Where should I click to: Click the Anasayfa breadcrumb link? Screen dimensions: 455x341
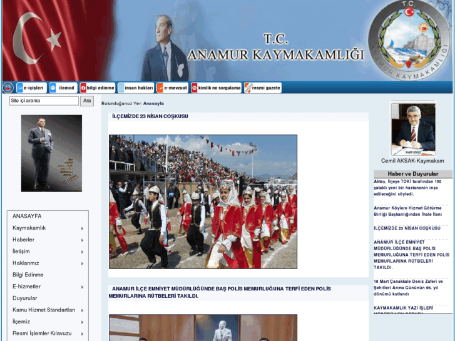pos(153,104)
